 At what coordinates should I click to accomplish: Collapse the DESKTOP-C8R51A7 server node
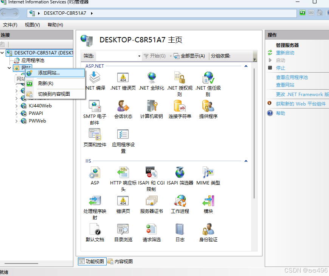(2, 53)
